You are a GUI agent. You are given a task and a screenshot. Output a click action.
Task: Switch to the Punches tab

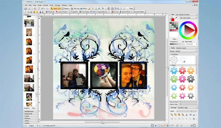pos(187,15)
